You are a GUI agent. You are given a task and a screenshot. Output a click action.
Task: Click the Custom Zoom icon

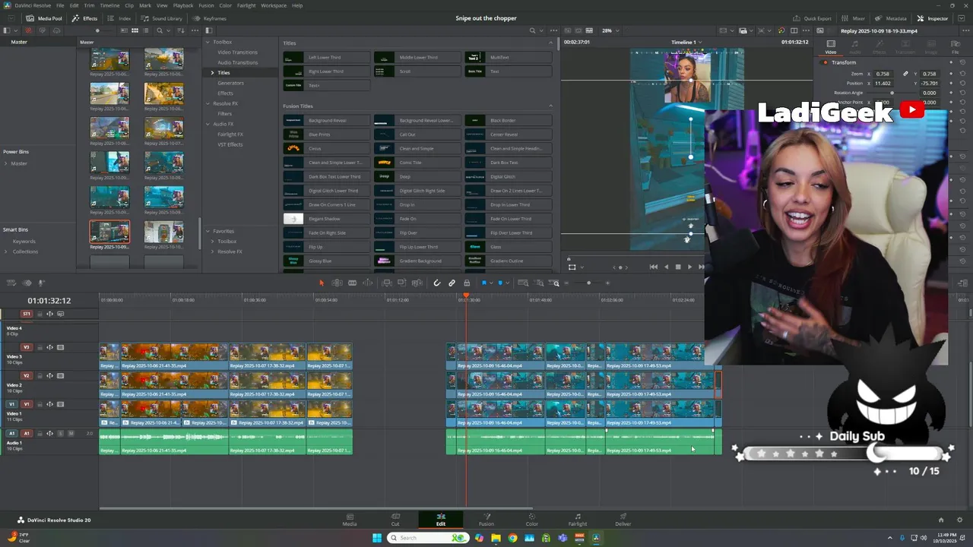click(x=555, y=283)
